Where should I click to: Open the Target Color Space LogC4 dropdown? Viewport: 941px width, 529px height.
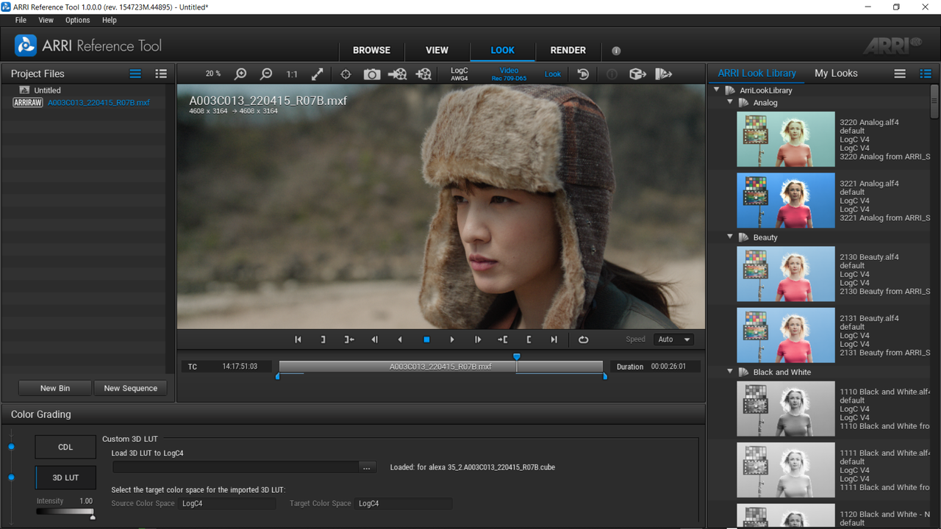click(x=404, y=503)
